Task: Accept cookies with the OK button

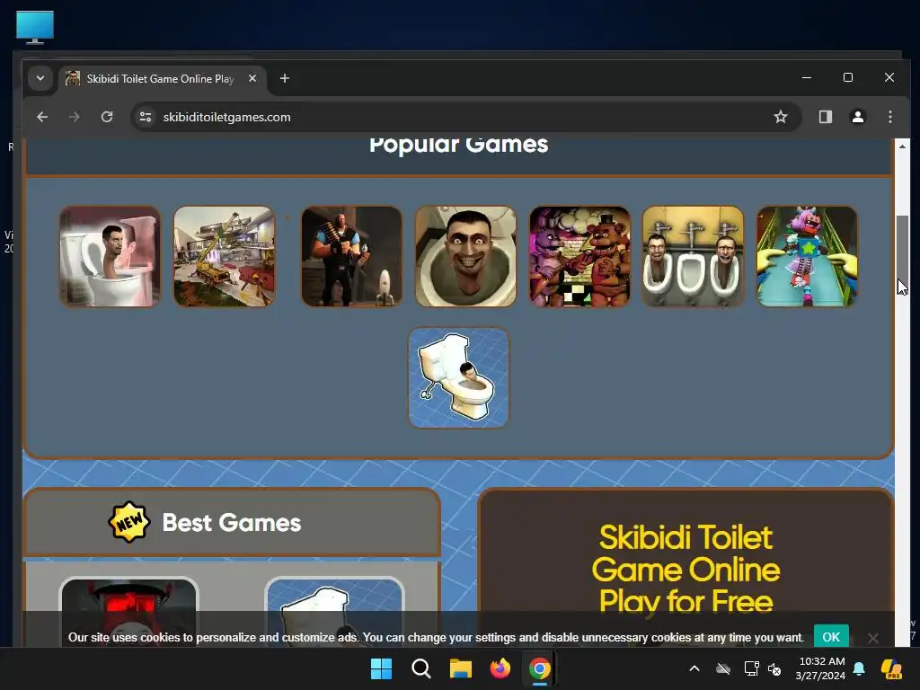Action: 831,637
